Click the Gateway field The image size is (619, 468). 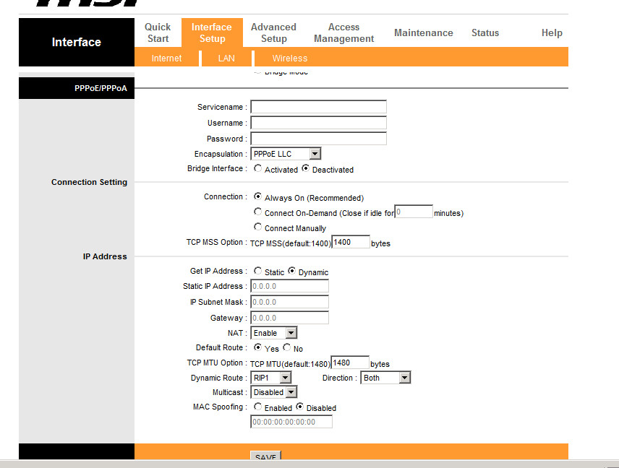(290, 318)
